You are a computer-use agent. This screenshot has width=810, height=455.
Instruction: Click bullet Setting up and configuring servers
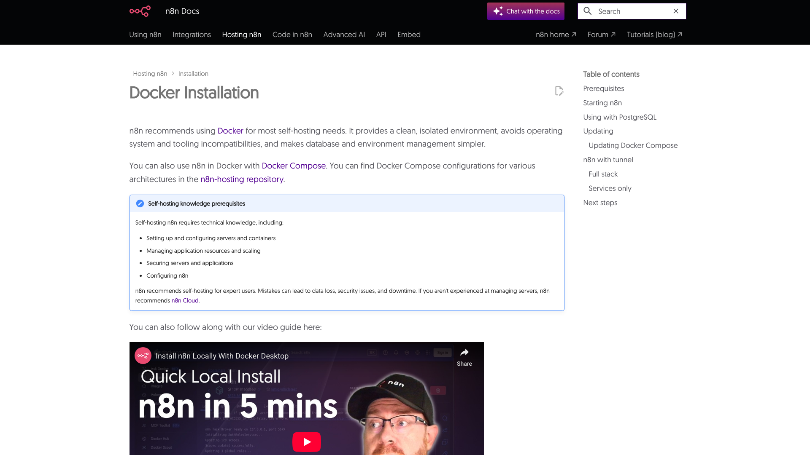pyautogui.click(x=211, y=238)
